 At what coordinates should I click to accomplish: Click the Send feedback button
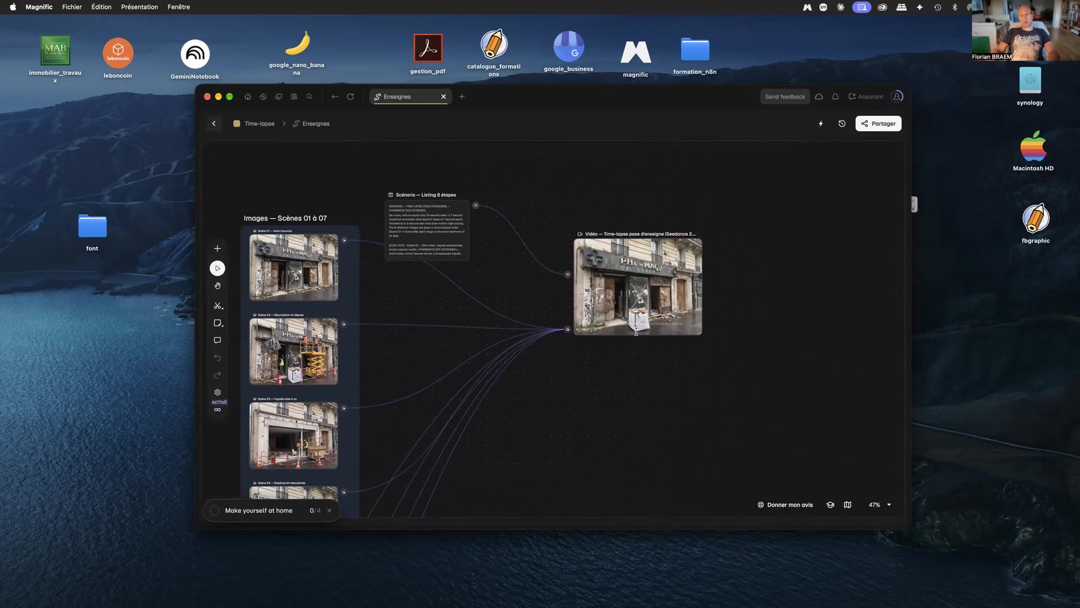click(785, 97)
